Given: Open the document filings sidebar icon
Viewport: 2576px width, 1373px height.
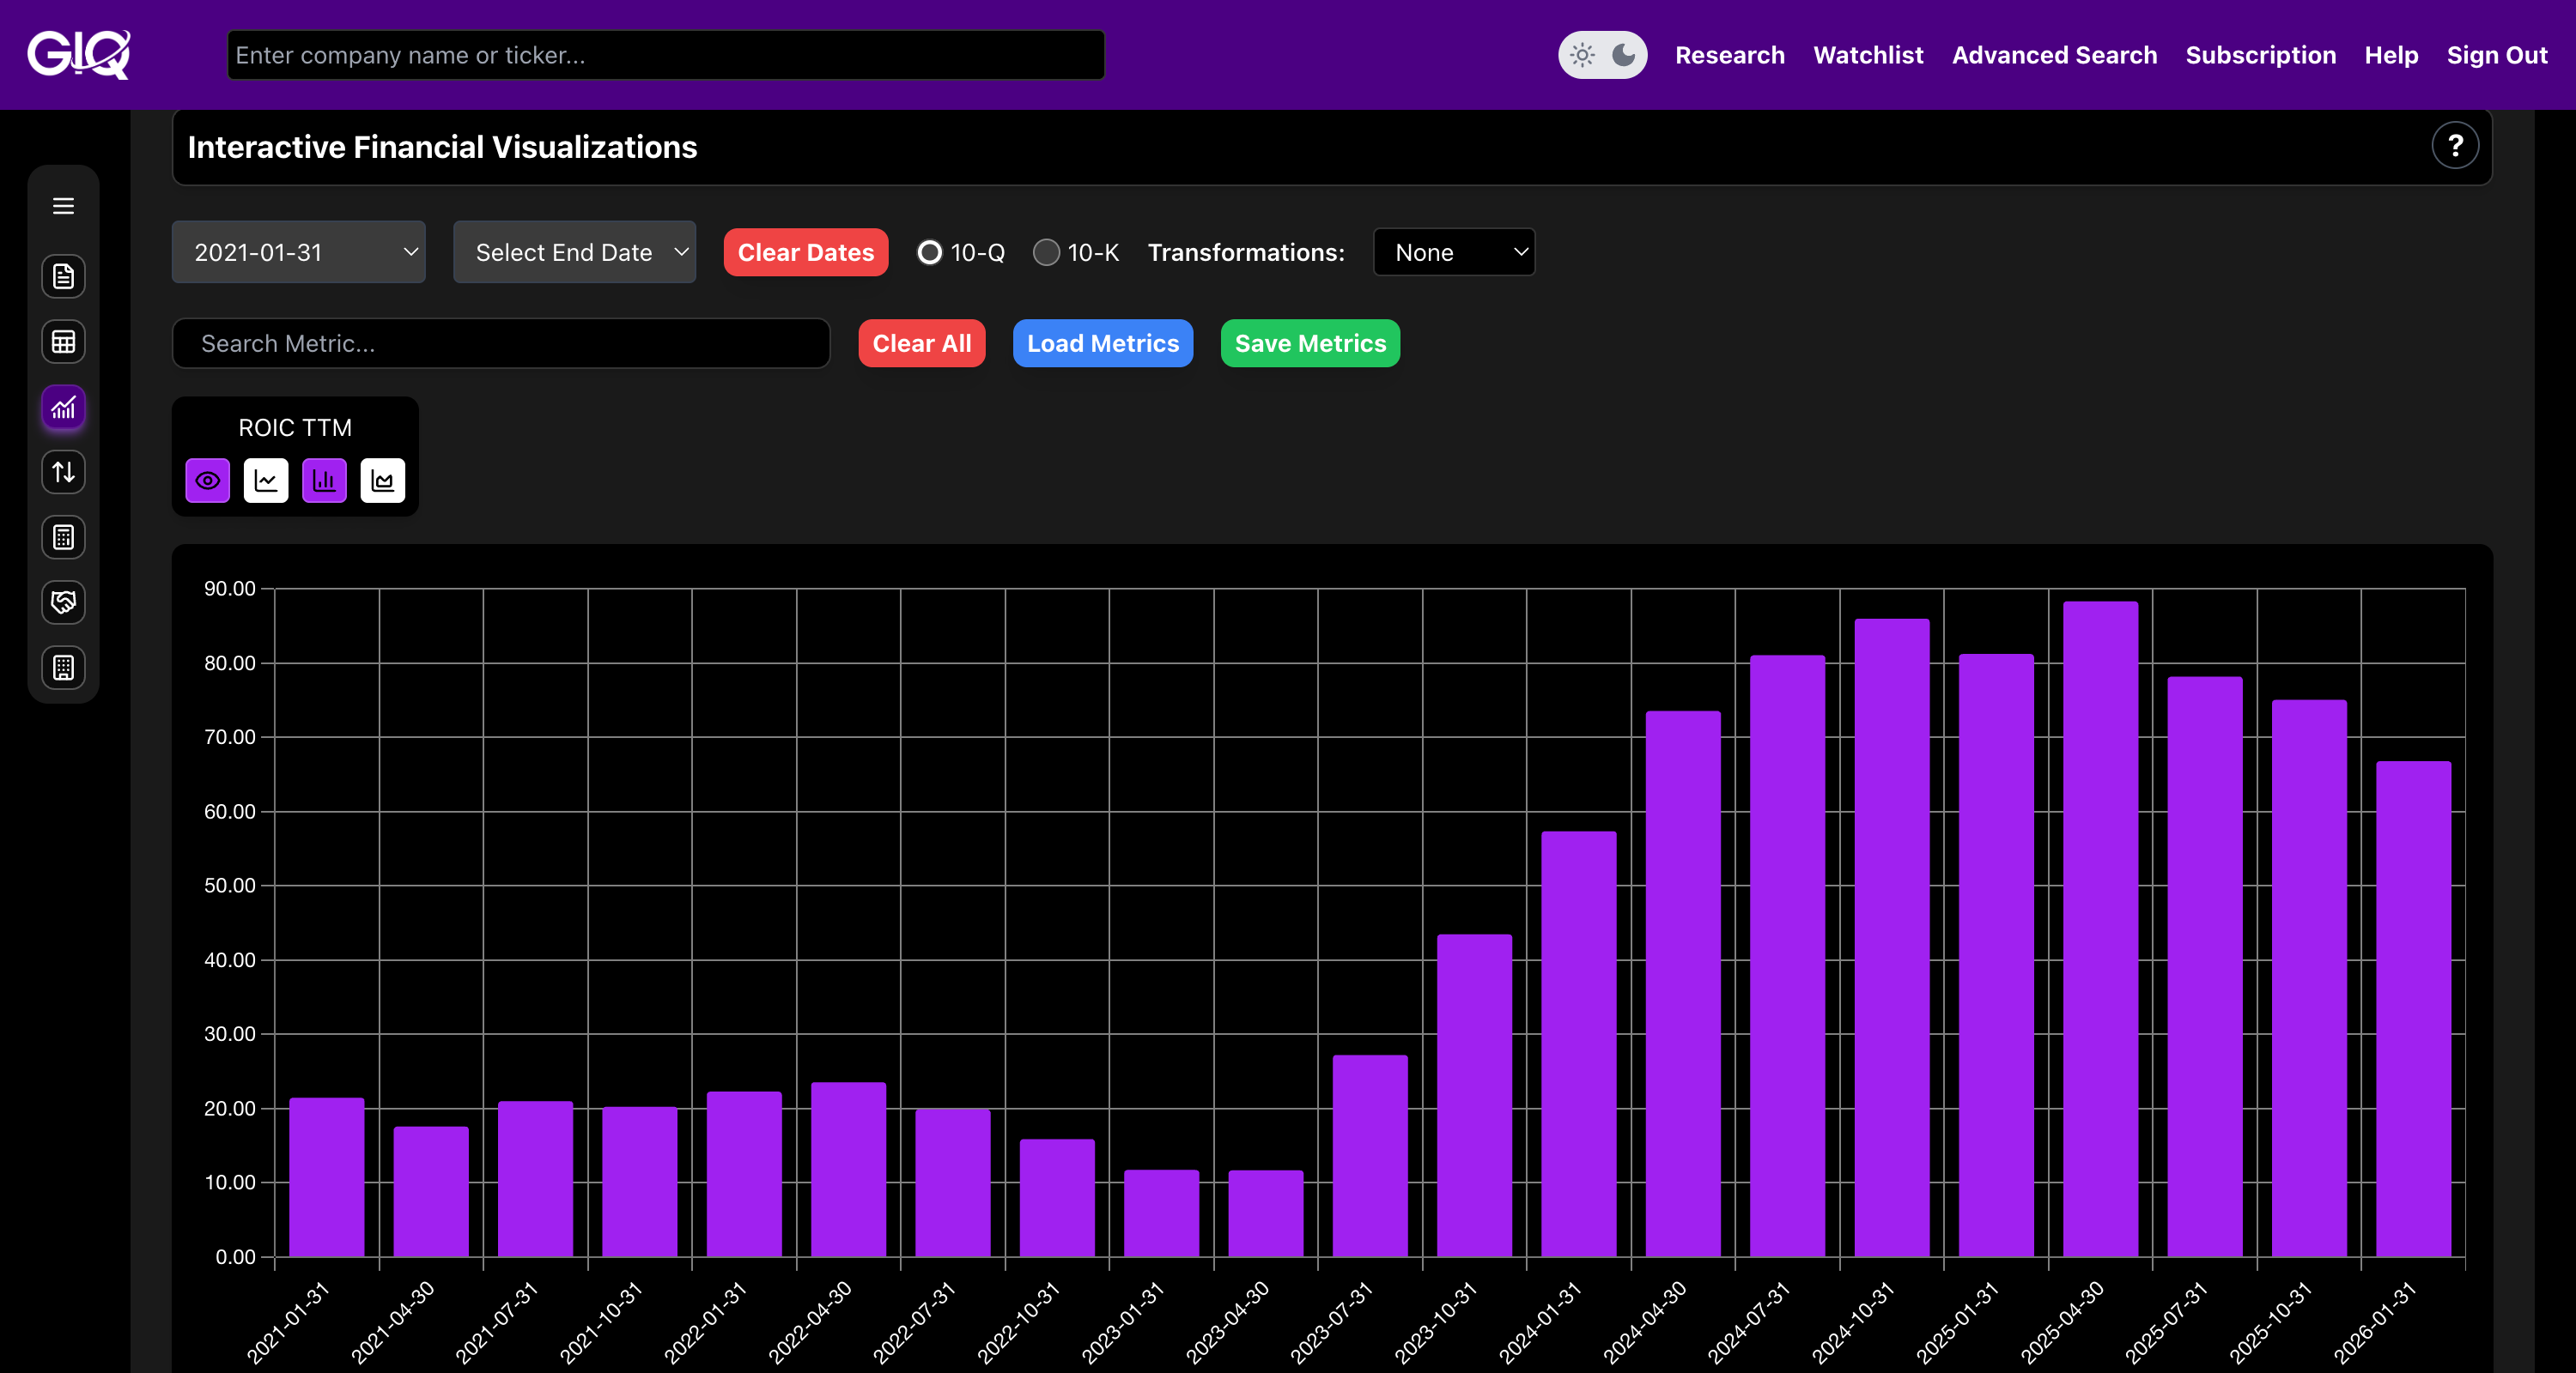Looking at the screenshot, I should [63, 277].
